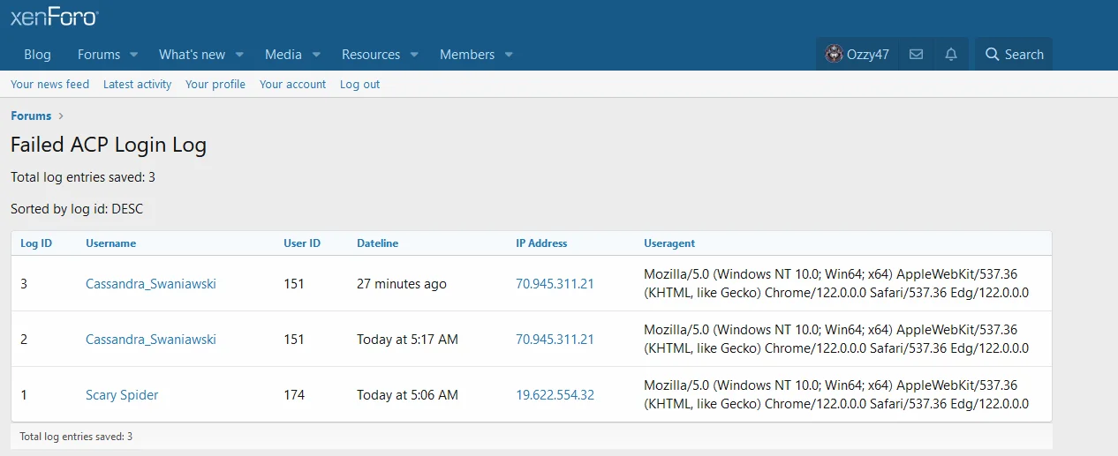The image size is (1118, 456).
Task: Open Your account page
Action: tap(292, 85)
